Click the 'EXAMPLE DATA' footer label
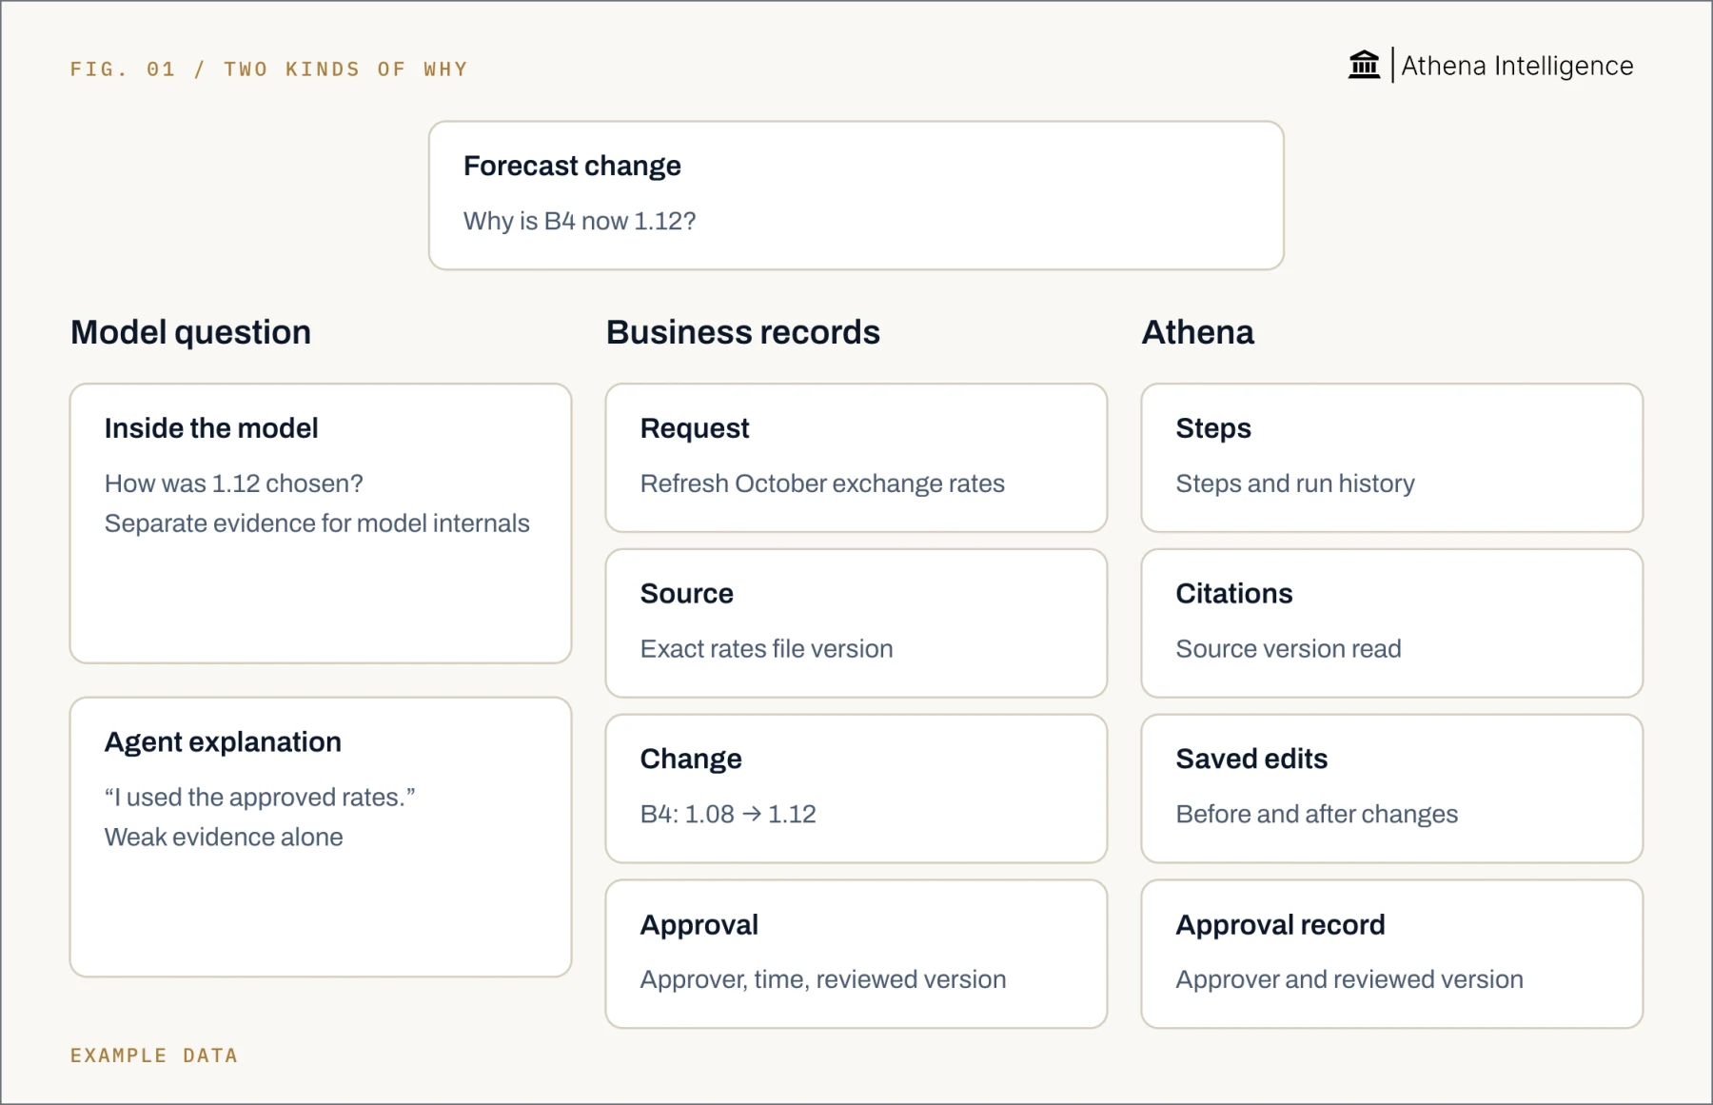 tap(154, 1056)
